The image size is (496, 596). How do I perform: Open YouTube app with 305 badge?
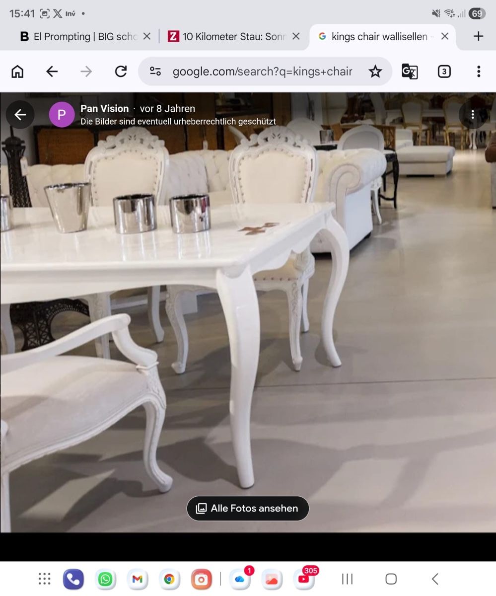pyautogui.click(x=304, y=578)
